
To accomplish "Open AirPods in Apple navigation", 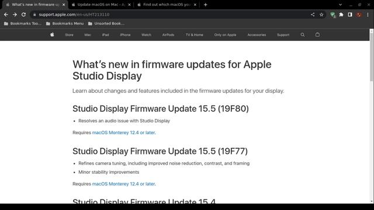I will click(168, 35).
